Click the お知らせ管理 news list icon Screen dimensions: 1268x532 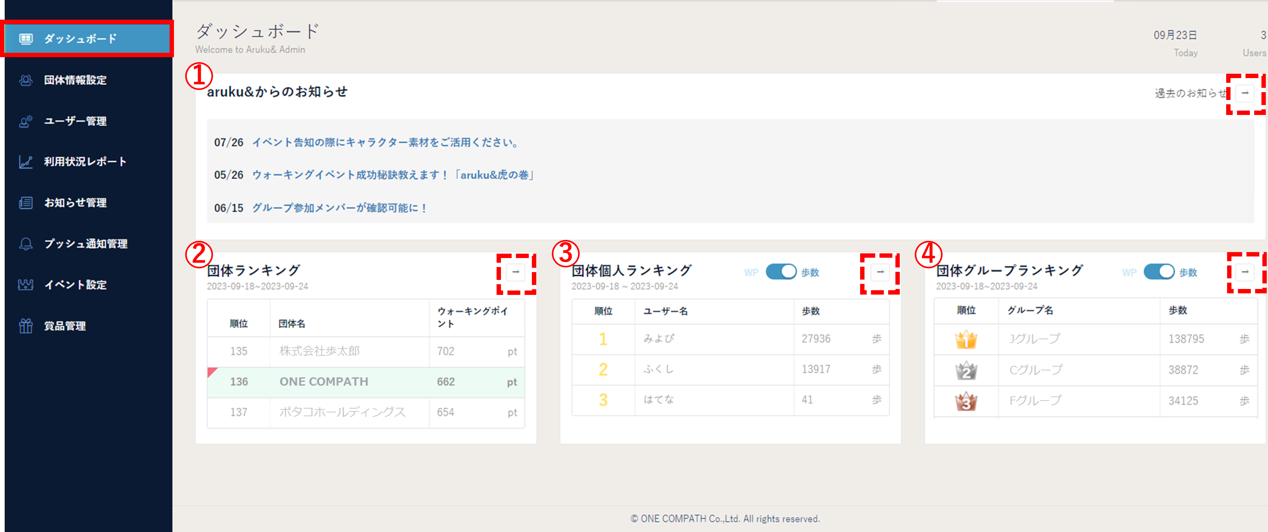pos(26,203)
